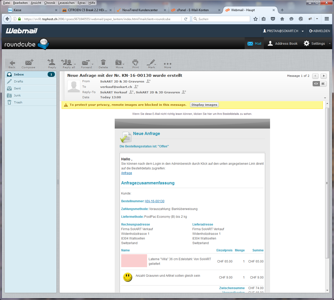Switch to HTML view toggle button
This screenshot has width=334, height=300.
pyautogui.click(x=316, y=84)
